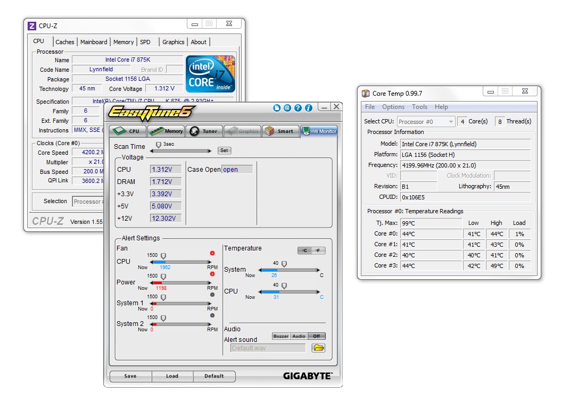Image resolution: width=578 pixels, height=410 pixels.
Task: Click the EasyTune6 @ web link icon
Action: click(287, 107)
